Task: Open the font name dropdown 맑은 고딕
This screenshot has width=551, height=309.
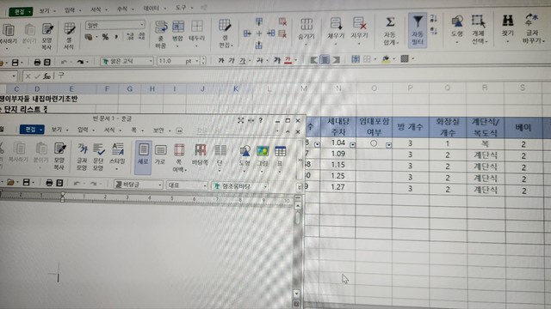Action: click(x=127, y=61)
